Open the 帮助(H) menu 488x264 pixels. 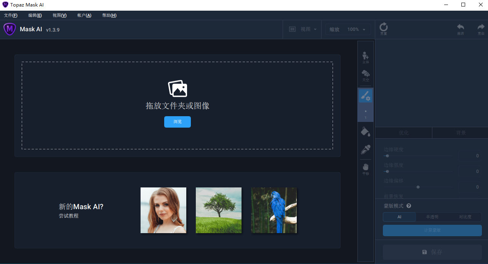coord(109,15)
